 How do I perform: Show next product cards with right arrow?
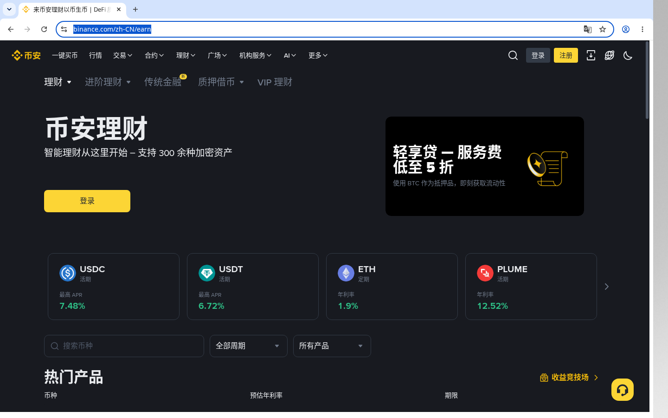[x=606, y=287]
